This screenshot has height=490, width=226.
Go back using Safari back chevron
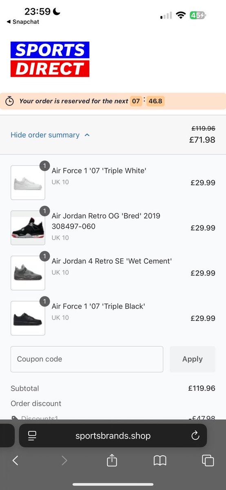coord(16,461)
